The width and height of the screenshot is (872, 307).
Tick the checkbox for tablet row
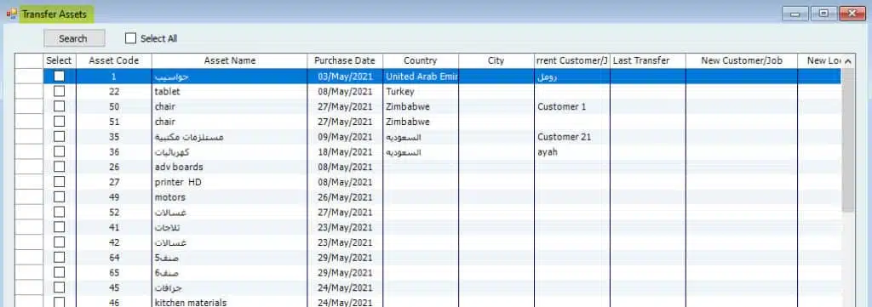[x=59, y=91]
